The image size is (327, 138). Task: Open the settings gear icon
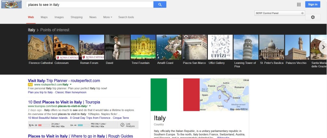[x=313, y=17]
